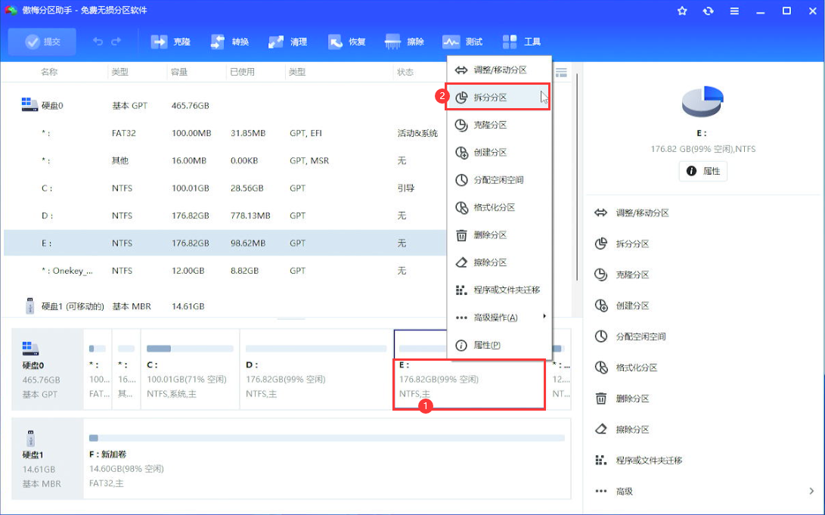The image size is (825, 515).
Task: Click 拆分分区 in right sidebar
Action: pos(622,244)
